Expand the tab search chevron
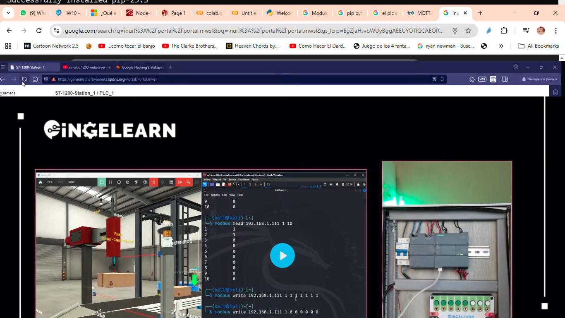Screen dimensions: 565x318 8,13
